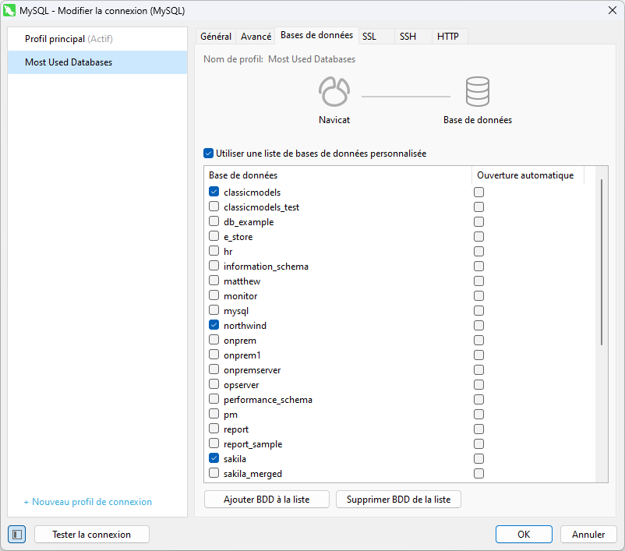Click the Annuler button
The image size is (625, 551).
tap(588, 535)
